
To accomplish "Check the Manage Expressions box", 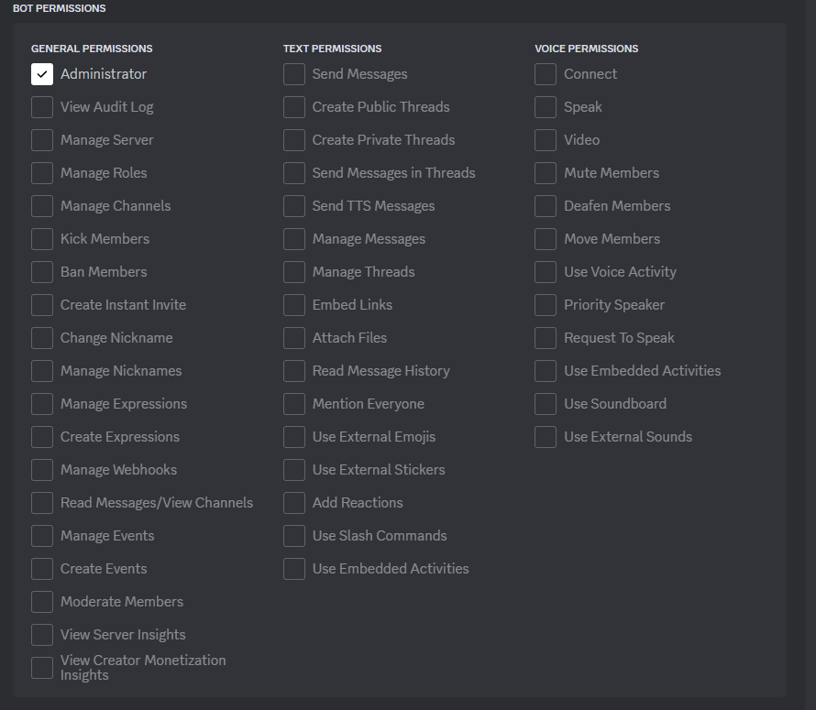I will (42, 404).
